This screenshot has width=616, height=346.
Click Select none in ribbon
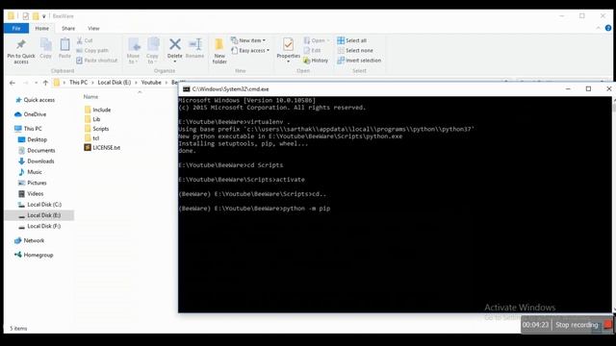[x=355, y=51]
